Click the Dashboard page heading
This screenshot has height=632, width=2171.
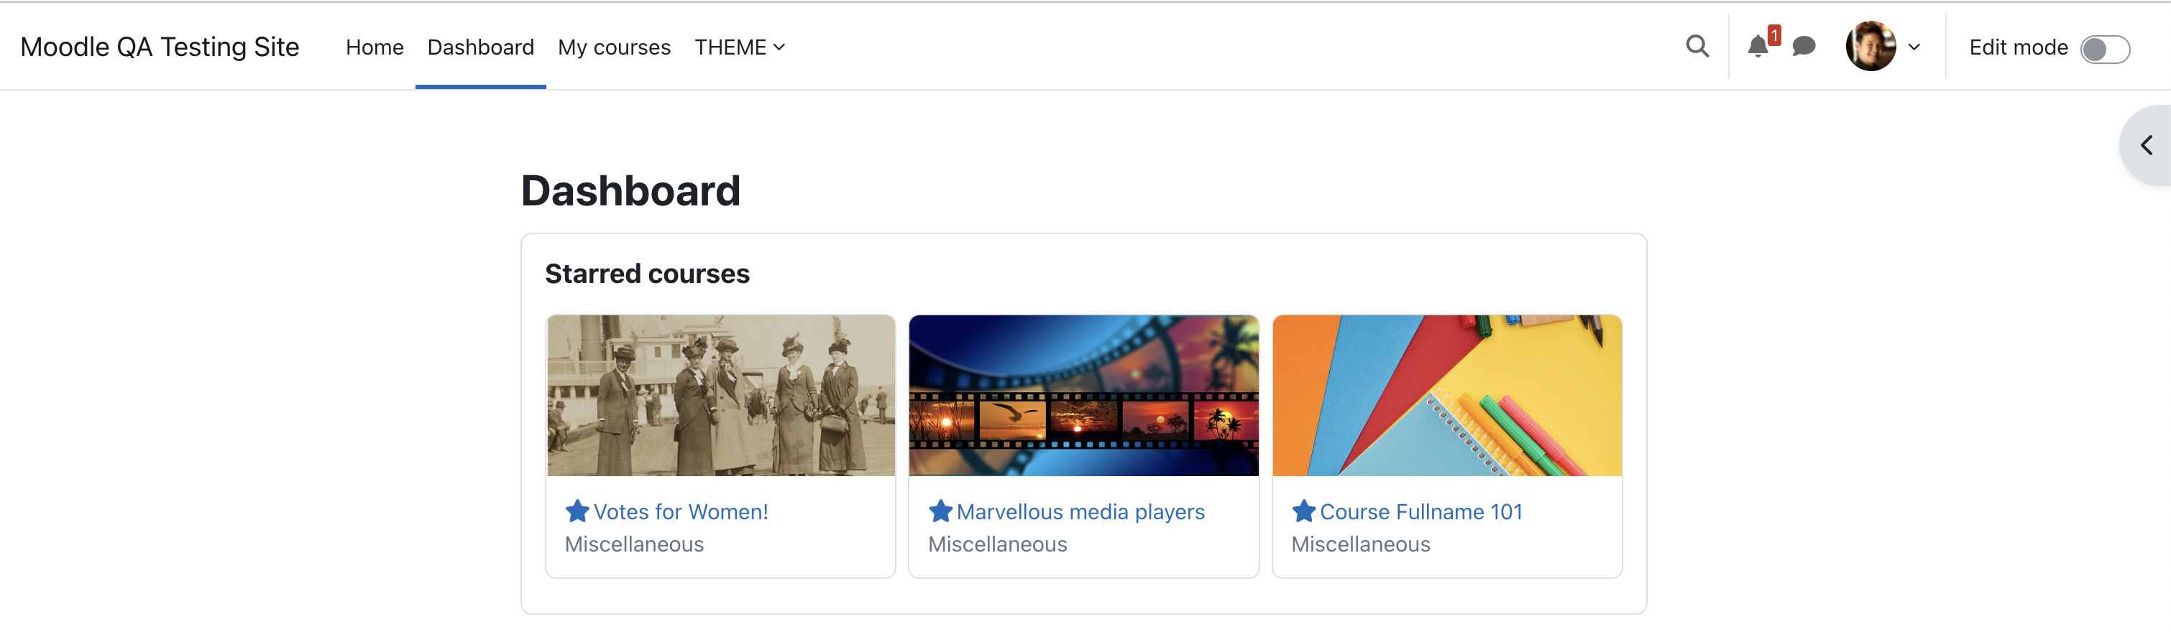coord(630,190)
